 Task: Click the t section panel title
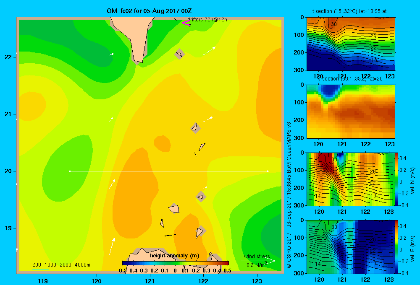point(349,11)
